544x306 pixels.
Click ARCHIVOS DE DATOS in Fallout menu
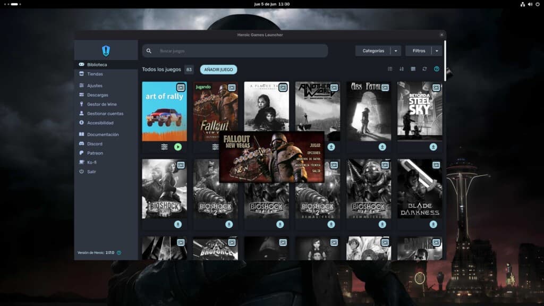(309, 159)
